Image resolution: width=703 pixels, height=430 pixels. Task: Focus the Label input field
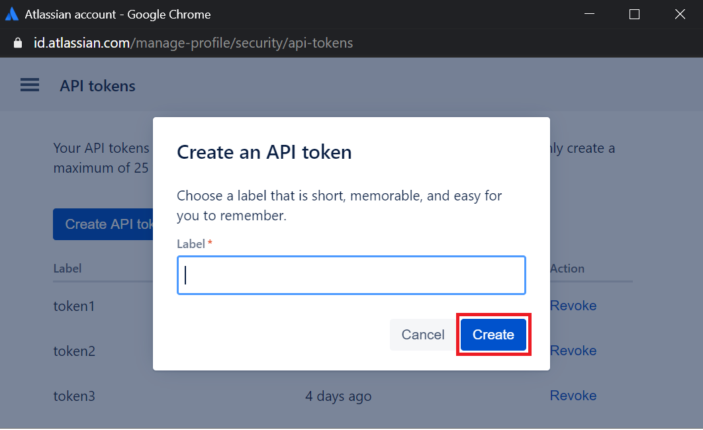coord(351,275)
